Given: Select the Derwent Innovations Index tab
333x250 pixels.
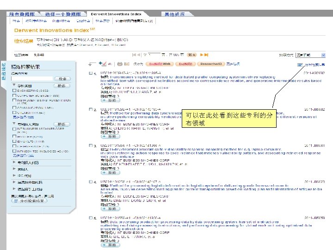Looking at the screenshot, I should (x=116, y=14).
